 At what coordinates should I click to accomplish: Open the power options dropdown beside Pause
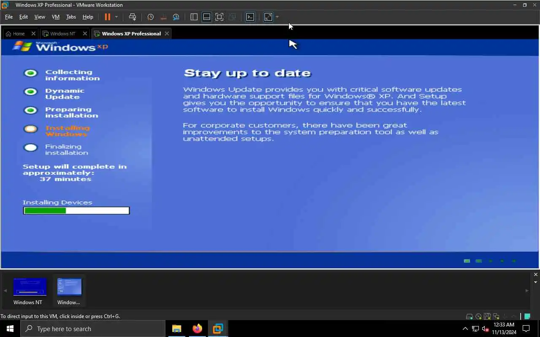pos(116,17)
